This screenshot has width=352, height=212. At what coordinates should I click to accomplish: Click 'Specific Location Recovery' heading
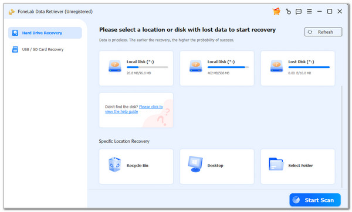point(124,141)
